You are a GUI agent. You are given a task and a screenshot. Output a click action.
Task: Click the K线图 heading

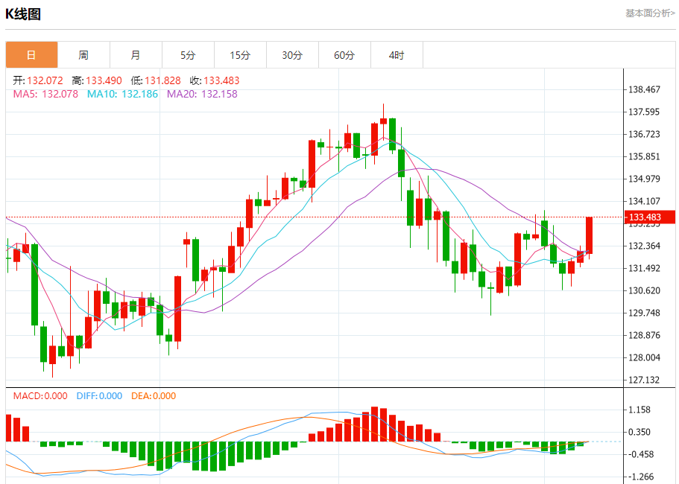point(23,14)
